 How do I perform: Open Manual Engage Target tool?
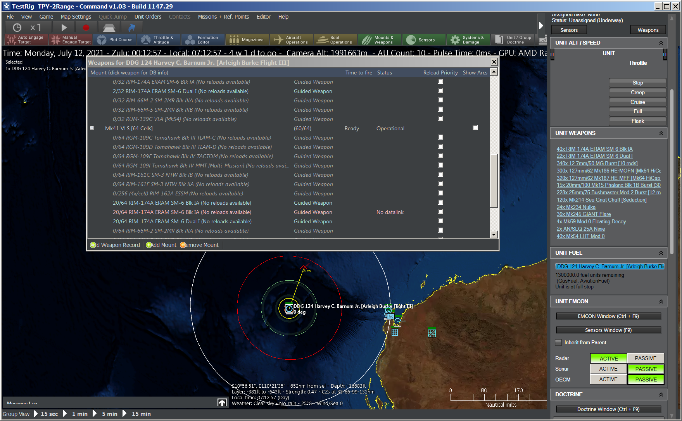click(71, 40)
